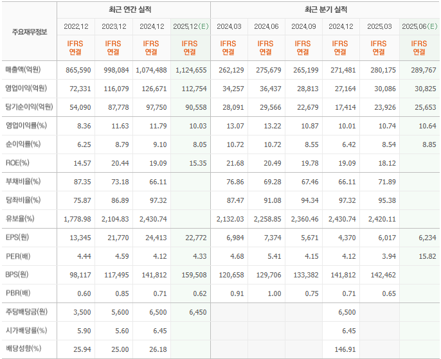
Task: Click quarterly column header 2024.06
Action: click(x=266, y=27)
